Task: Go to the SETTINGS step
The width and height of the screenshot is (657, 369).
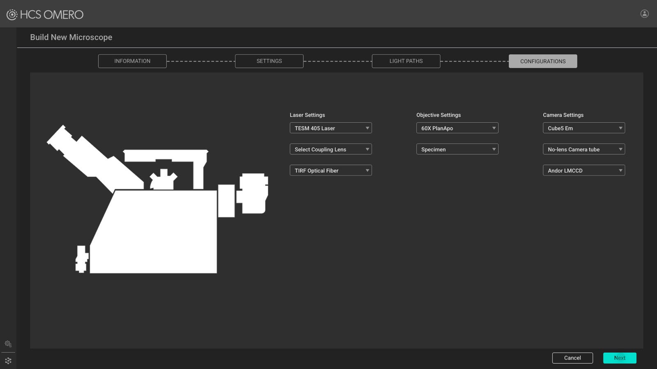Action: (x=269, y=61)
